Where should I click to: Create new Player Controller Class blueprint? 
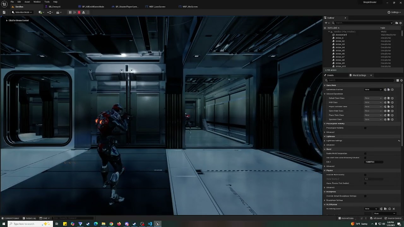[x=392, y=107]
